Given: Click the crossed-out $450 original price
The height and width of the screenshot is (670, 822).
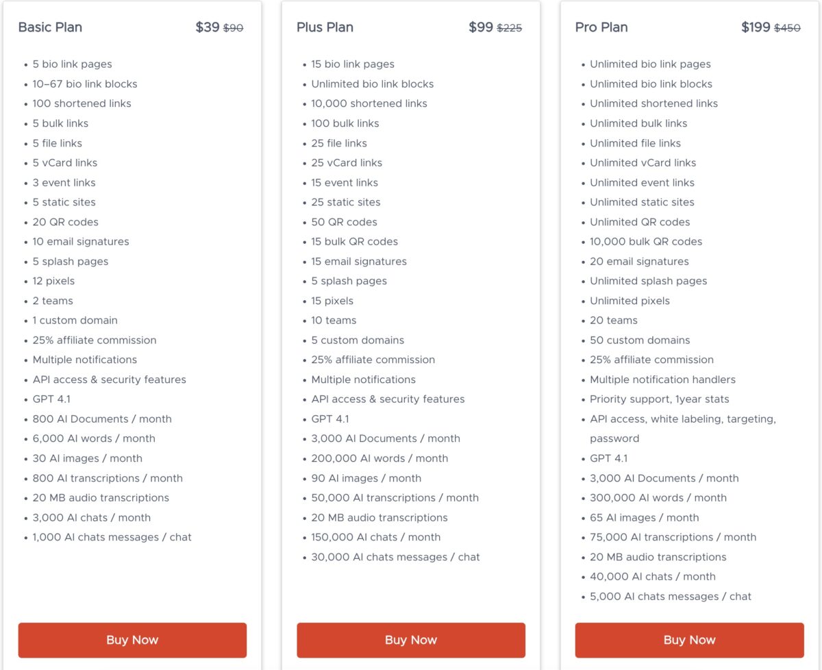Looking at the screenshot, I should point(789,28).
